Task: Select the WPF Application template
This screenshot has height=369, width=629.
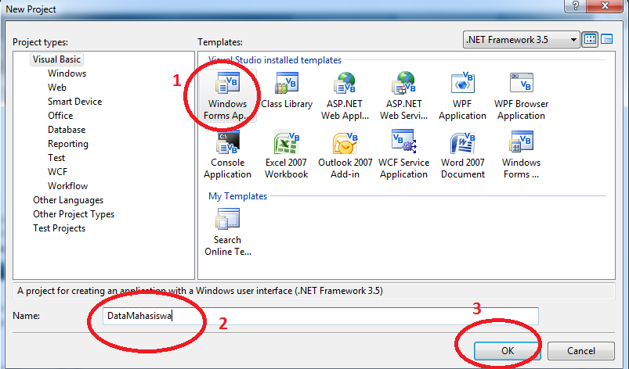Action: (x=462, y=96)
